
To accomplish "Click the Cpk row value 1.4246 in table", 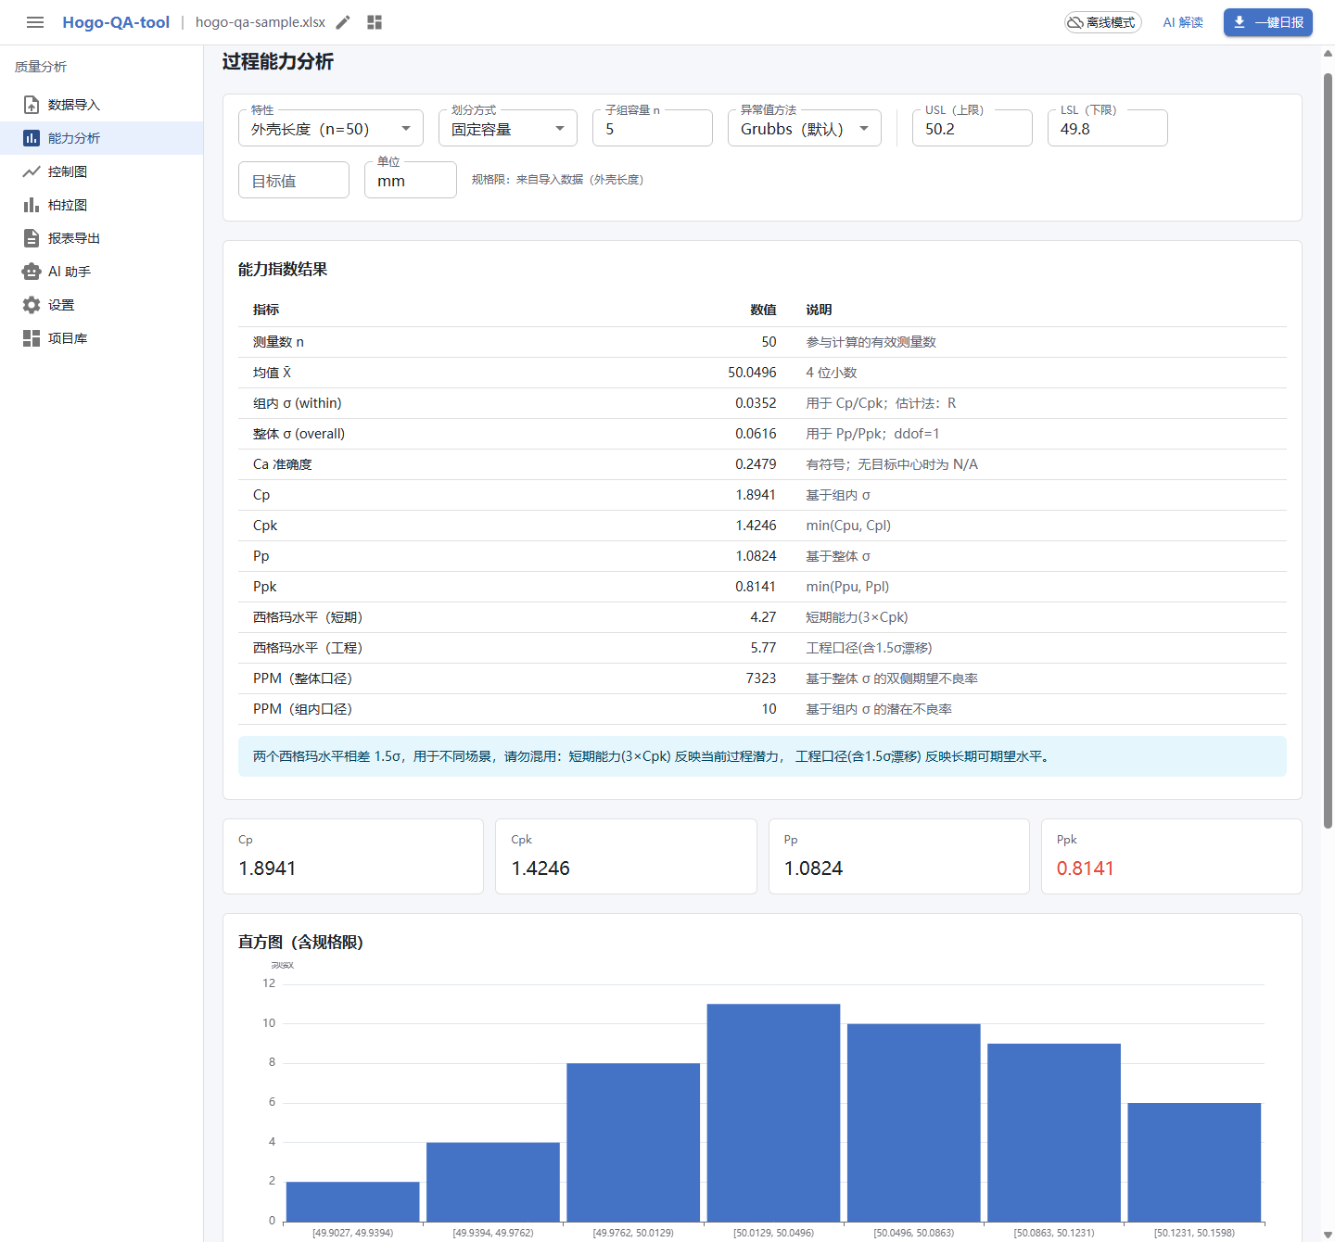I will (x=756, y=526).
